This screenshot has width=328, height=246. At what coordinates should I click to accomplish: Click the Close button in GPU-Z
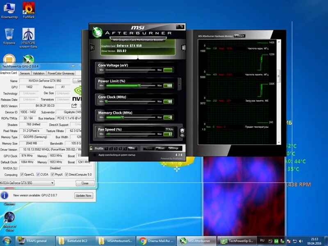(x=85, y=183)
